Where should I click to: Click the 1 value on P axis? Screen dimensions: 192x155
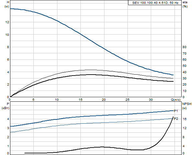(8, 146)
